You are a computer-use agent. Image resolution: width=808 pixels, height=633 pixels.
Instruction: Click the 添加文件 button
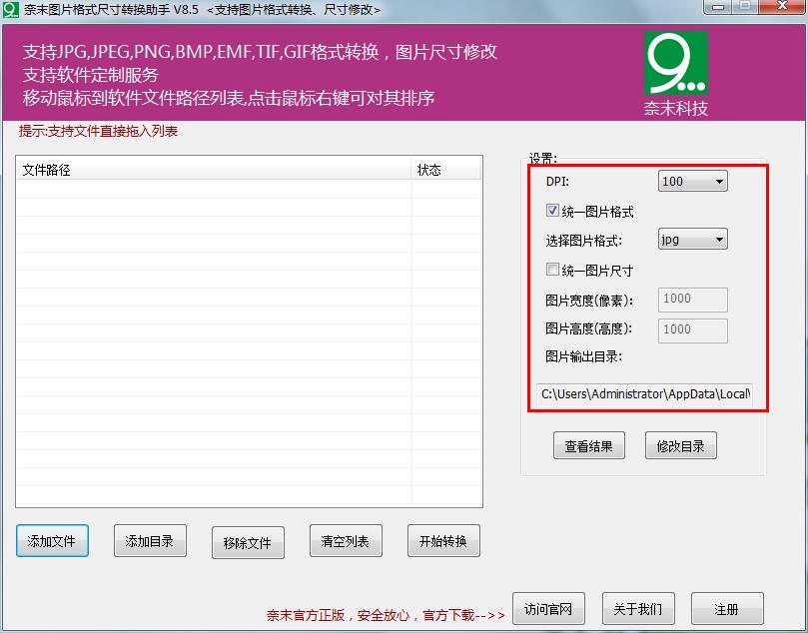52,541
